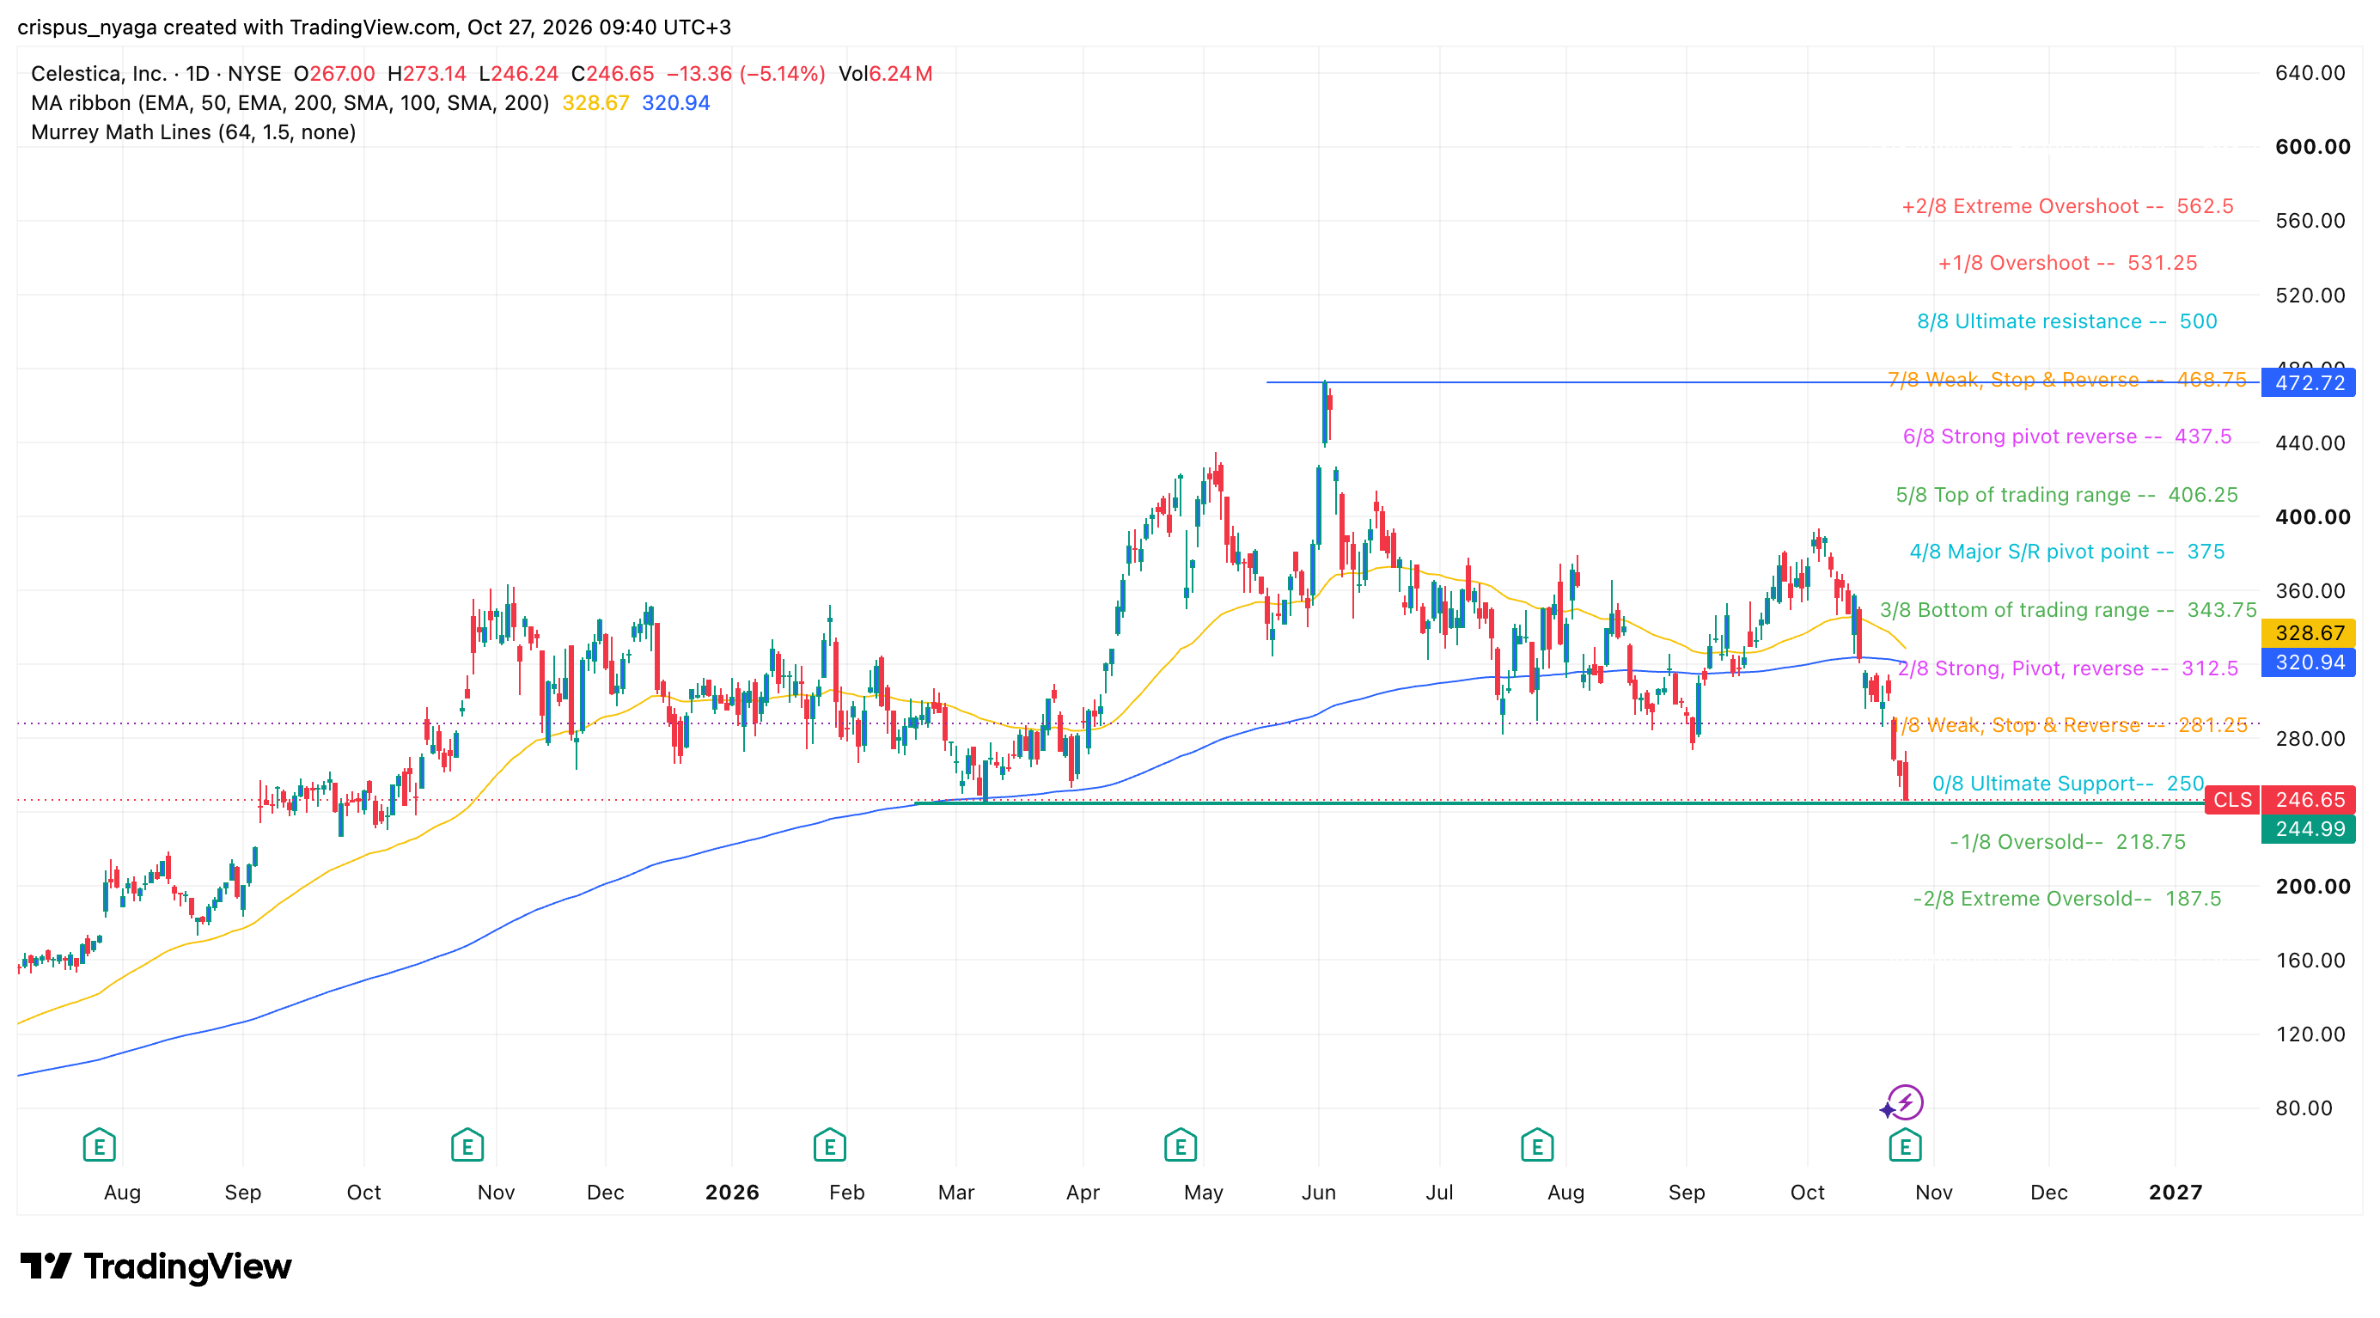Click the Celestica, Inc. symbol title
The width and height of the screenshot is (2380, 1318).
click(99, 73)
